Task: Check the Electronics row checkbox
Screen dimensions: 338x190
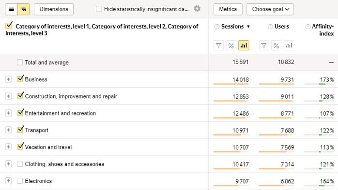Action: [20, 181]
